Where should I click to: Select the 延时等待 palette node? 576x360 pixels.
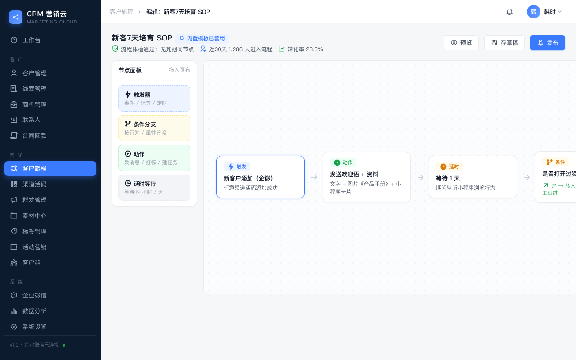pos(154,188)
